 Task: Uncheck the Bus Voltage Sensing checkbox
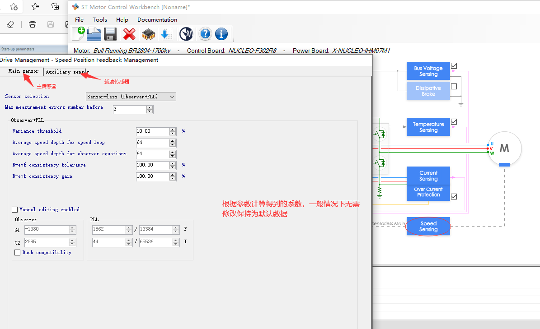[453, 65]
